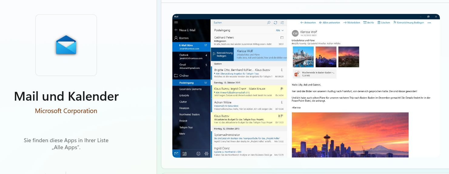Open Klaus Buzov, Ingrid Cranz conversation
This screenshot has width=449, height=174.
pyautogui.click(x=249, y=92)
